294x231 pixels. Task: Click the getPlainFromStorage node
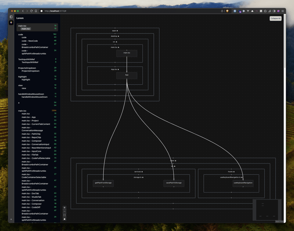pyautogui.click(x=103, y=183)
